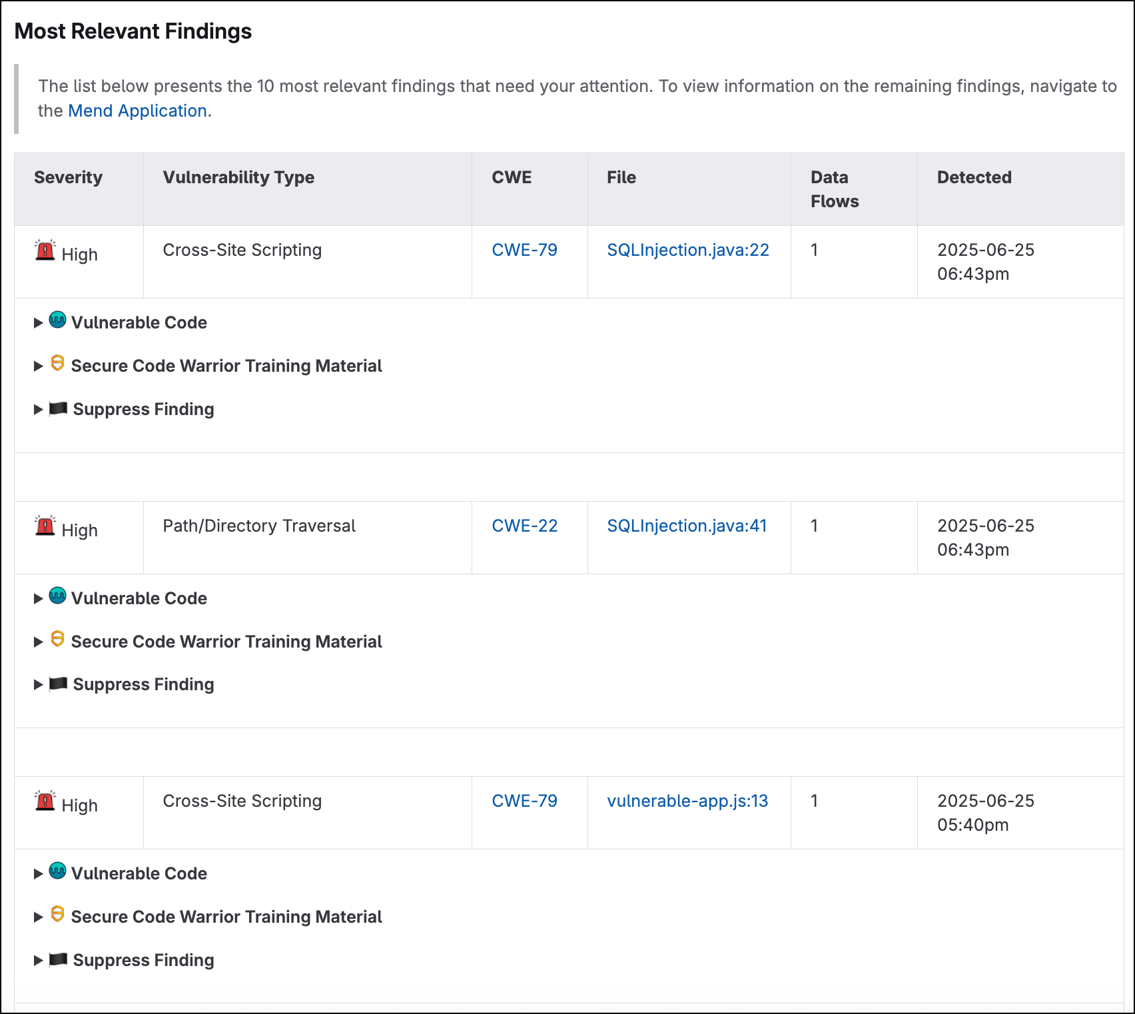Open the vulnerable-app.js:13 file link
1135x1014 pixels.
pos(687,801)
